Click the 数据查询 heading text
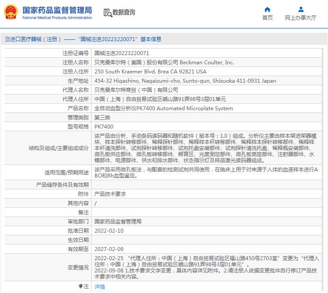Viewport: 328px width, 293px height. tap(123, 12)
